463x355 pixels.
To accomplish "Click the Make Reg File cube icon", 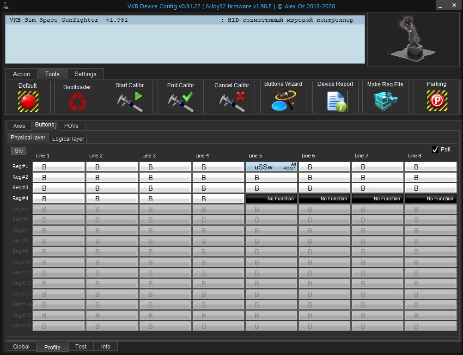I will click(x=385, y=101).
